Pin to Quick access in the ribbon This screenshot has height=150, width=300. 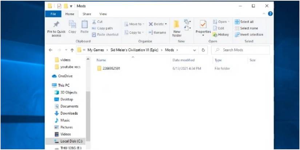tap(56, 29)
